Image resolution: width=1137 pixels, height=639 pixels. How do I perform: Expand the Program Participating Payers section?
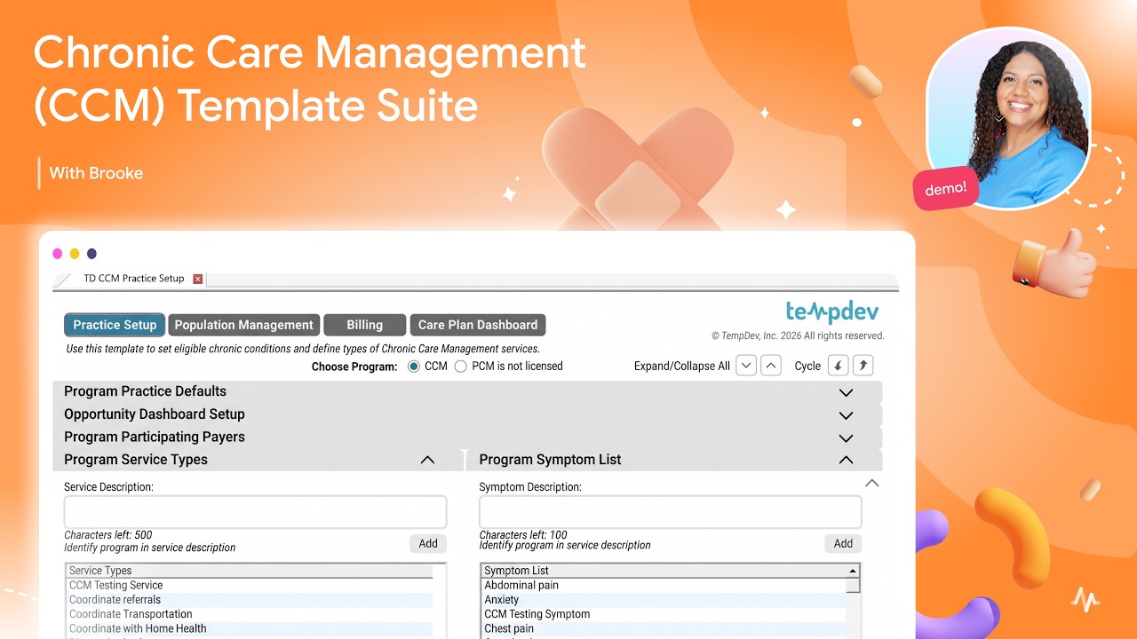pyautogui.click(x=846, y=438)
